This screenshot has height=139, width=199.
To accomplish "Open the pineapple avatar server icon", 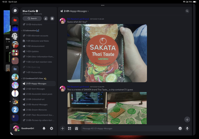I will coord(15,77).
